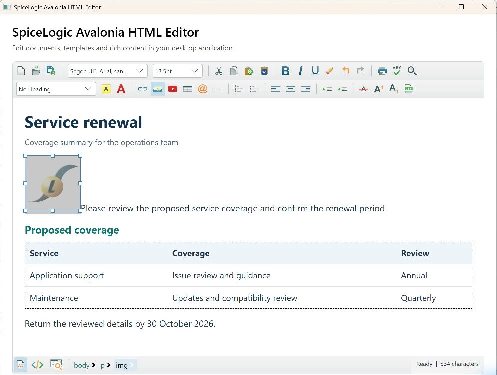Select the p breadcrumb element
The height and width of the screenshot is (375, 497).
click(103, 365)
